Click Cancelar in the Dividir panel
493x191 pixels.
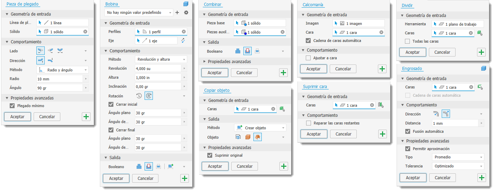(442, 52)
